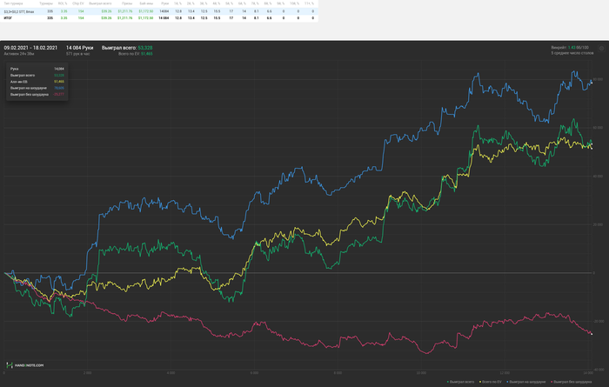Image resolution: width=609 pixels, height=387 pixels.
Task: Click 'Выиграл всего: 53,328' header value
Action: [x=127, y=48]
